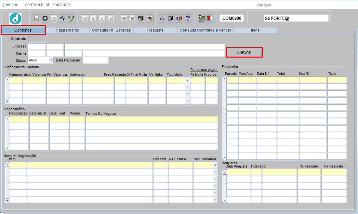Click the ANEXOS button
Screen dimensions: 358x214
coord(244,53)
